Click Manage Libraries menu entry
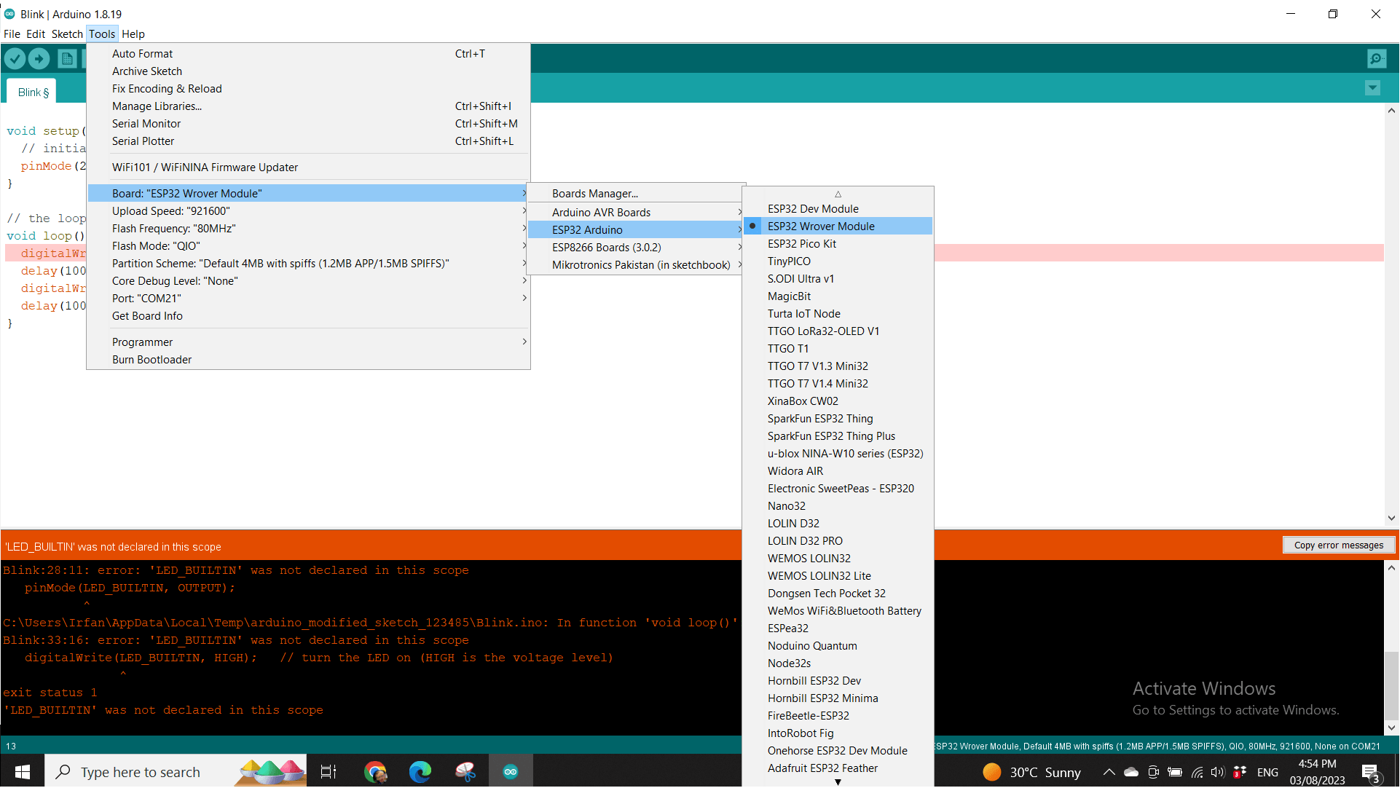This screenshot has height=788, width=1400. click(x=309, y=106)
